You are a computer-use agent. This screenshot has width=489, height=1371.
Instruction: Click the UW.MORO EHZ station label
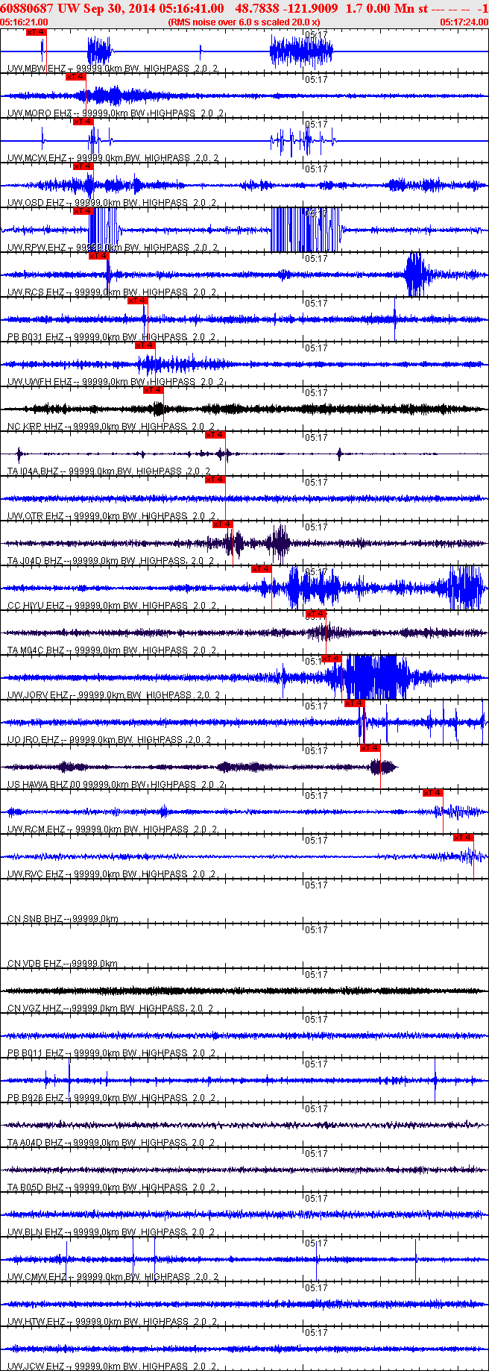click(40, 113)
